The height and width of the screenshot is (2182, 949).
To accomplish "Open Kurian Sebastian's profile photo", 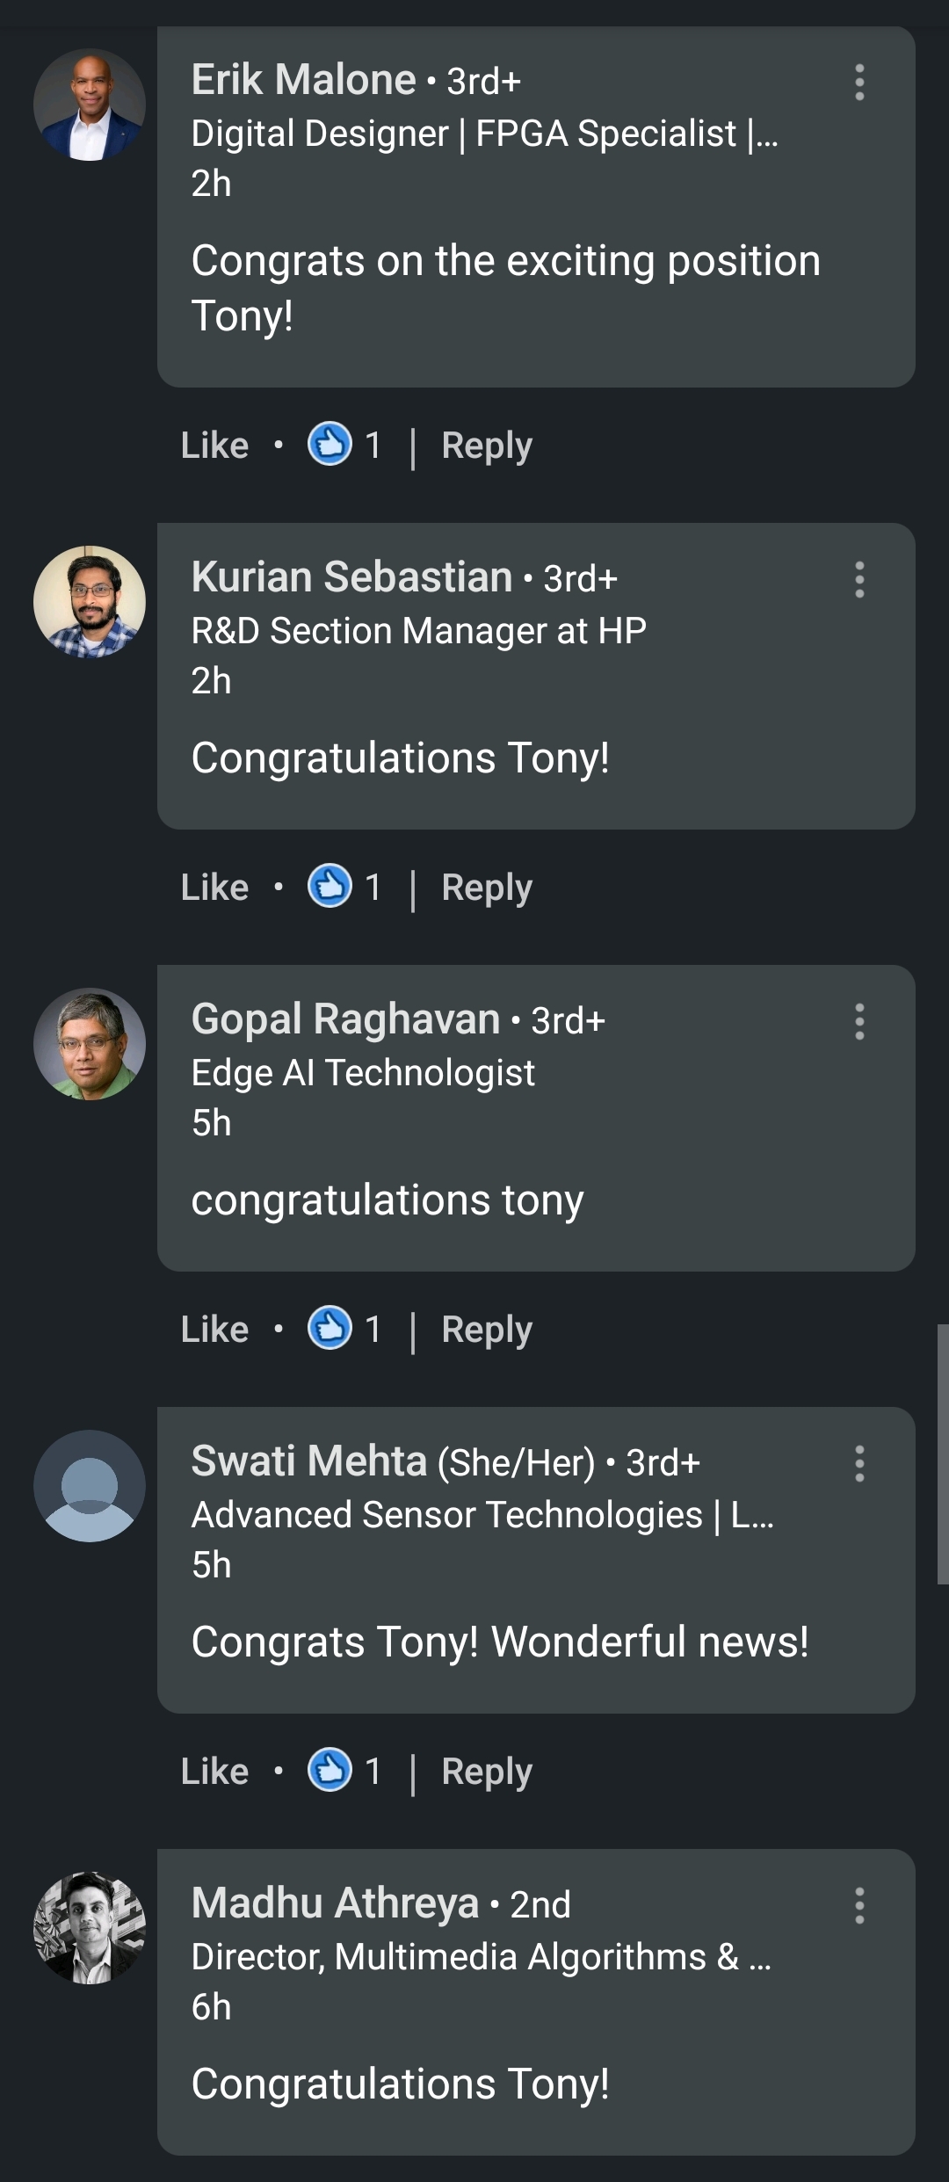I will click(90, 602).
